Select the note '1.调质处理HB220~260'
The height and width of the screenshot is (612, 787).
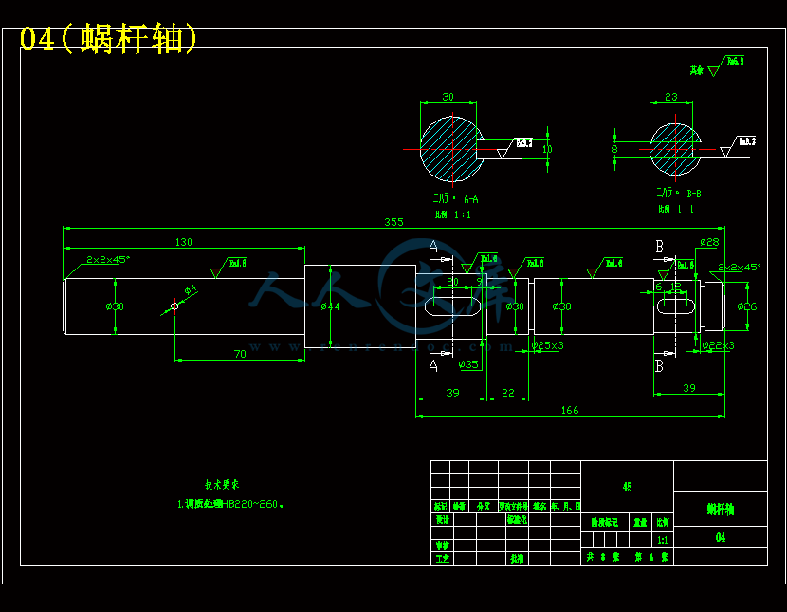tap(230, 504)
